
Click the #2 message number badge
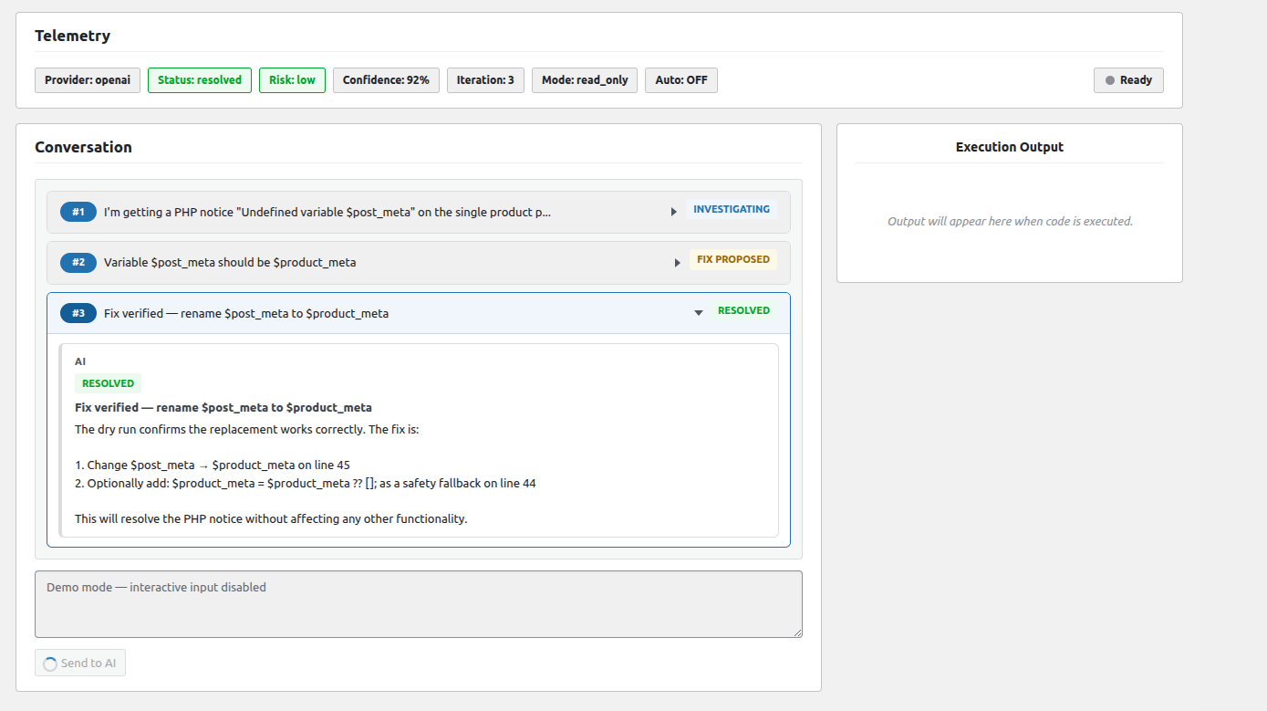click(78, 262)
